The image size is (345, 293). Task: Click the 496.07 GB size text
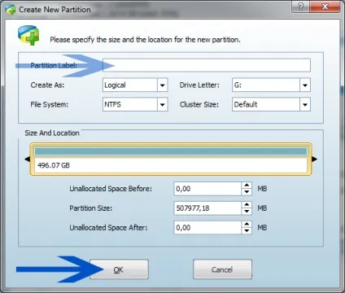pos(54,165)
